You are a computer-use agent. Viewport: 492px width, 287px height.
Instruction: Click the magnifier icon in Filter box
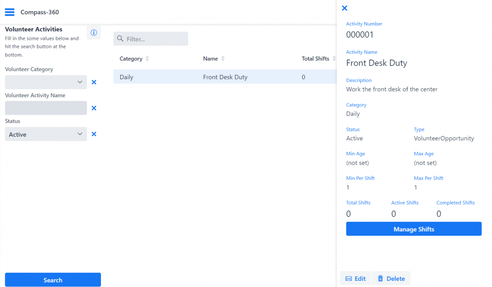click(120, 39)
